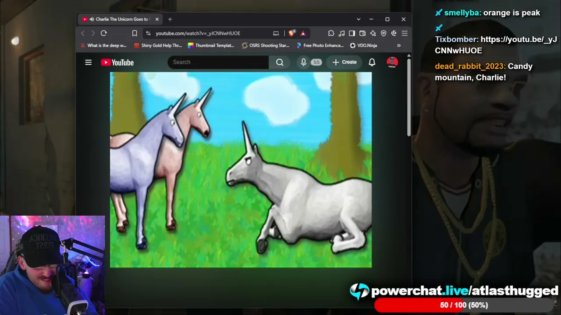561x315 pixels.
Task: Open the Brave VPN shield icon
Action: click(383, 33)
